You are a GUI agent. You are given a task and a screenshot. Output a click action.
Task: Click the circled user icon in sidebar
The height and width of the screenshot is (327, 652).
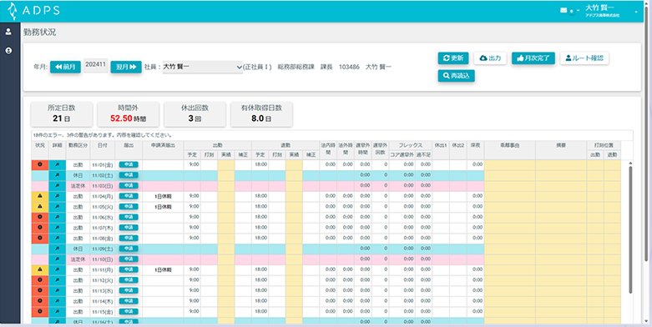(x=8, y=51)
